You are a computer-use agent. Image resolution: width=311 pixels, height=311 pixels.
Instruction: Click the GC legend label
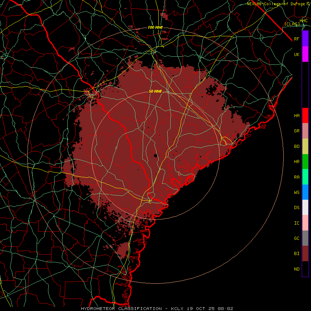297,238
